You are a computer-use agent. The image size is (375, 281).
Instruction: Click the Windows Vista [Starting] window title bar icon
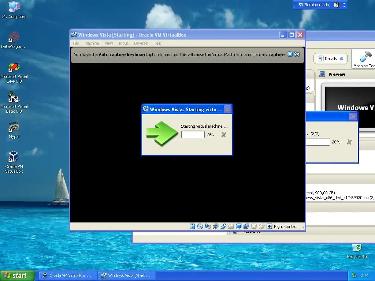point(74,34)
